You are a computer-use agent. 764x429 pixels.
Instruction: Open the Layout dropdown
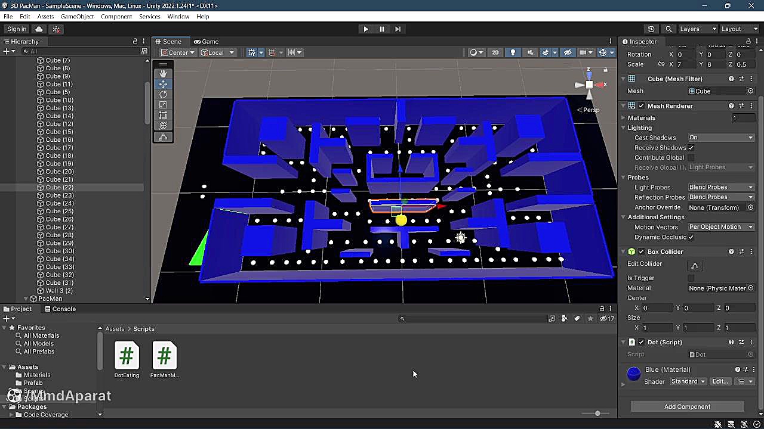click(739, 29)
